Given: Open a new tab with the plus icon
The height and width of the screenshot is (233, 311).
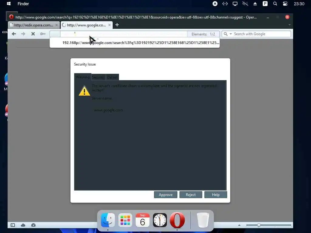Looking at the screenshot, I should 117,25.
